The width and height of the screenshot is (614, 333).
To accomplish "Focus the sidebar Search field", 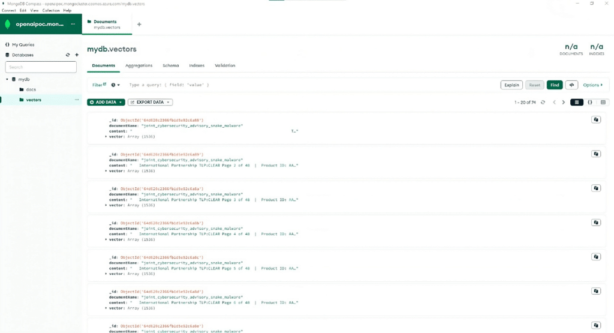I will (x=41, y=67).
